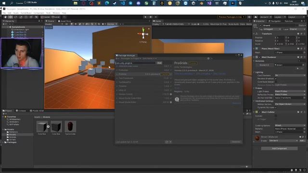Open Package Manager settings gear
308x173 pixels.
(208, 59)
